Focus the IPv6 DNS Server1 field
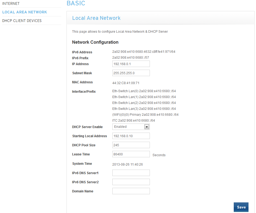Viewport: 256px width, 213px height. pos(131,173)
